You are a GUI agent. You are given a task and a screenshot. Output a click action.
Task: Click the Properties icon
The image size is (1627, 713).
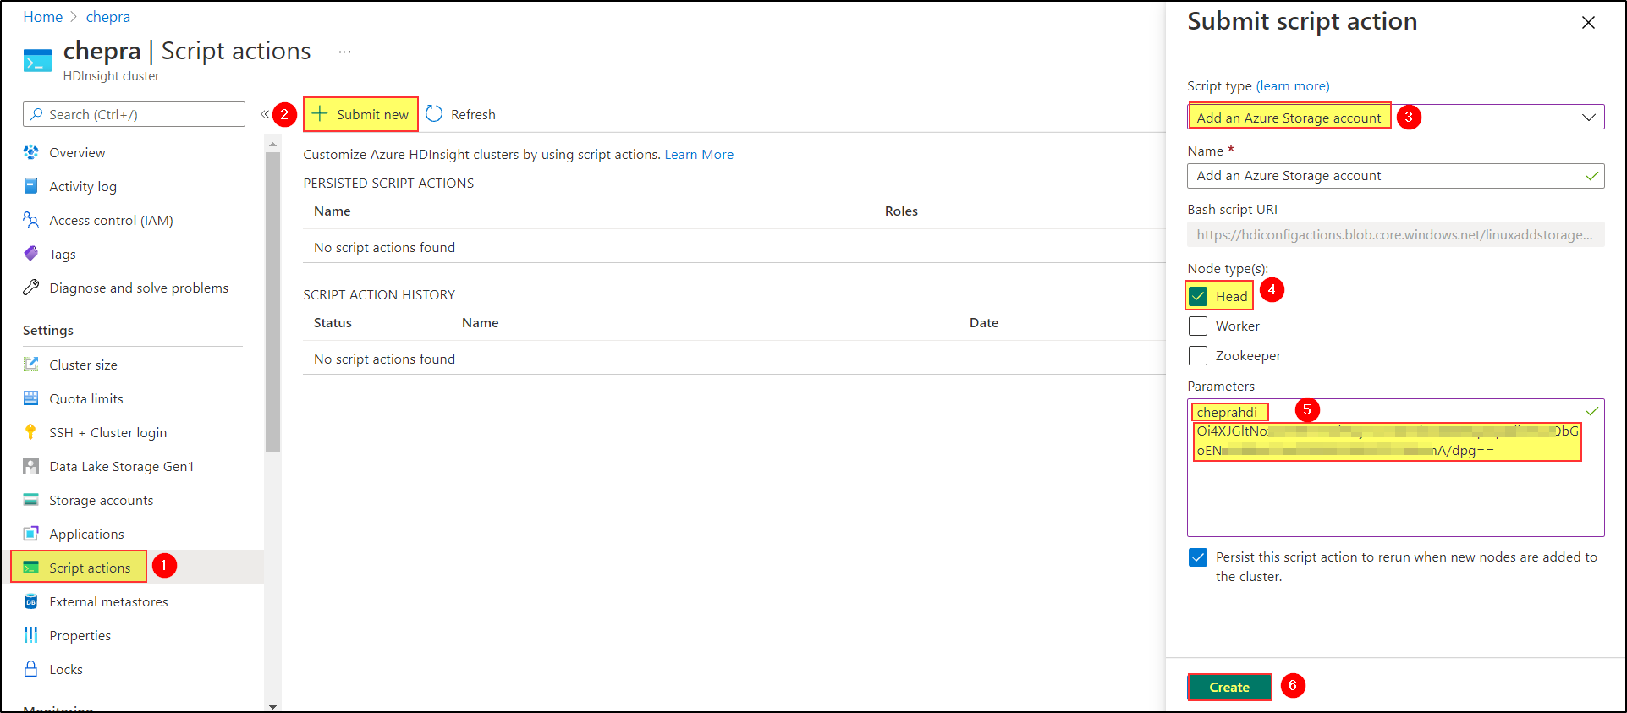(x=31, y=635)
